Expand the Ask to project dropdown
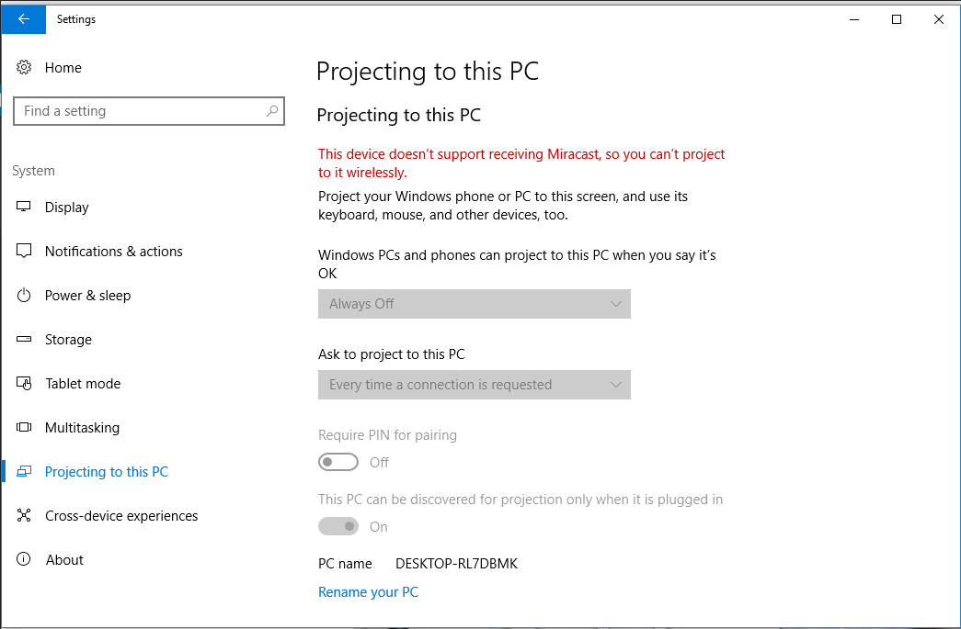Image resolution: width=961 pixels, height=629 pixels. [x=475, y=385]
